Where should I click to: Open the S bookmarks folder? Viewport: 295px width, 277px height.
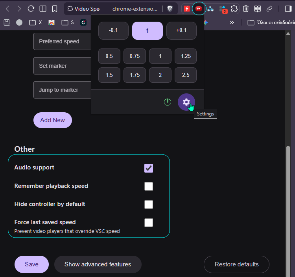[68, 22]
